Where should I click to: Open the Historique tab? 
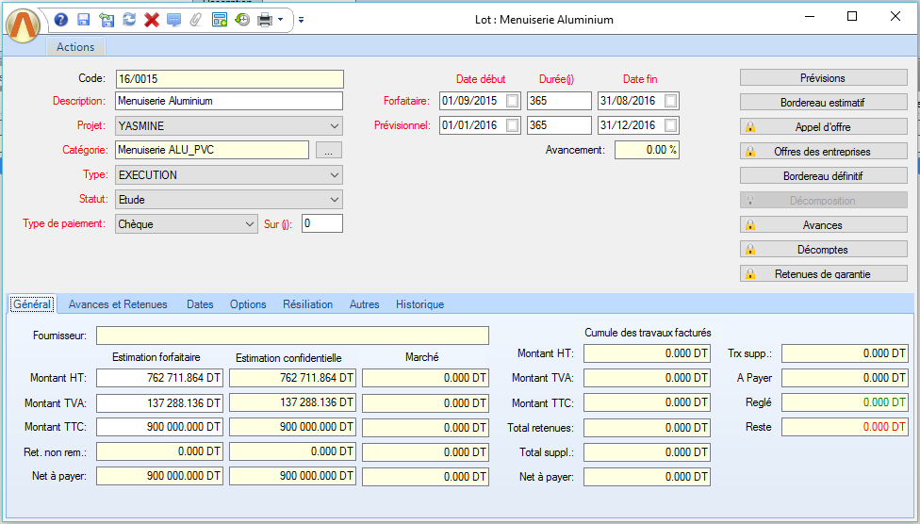[x=419, y=304]
